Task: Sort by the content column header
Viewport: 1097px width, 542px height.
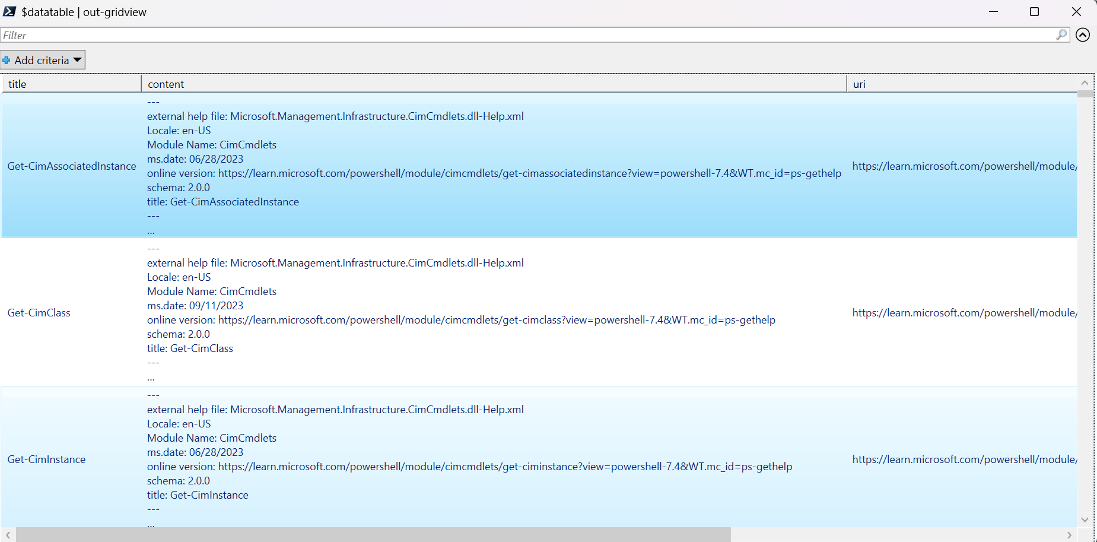Action: click(x=494, y=84)
